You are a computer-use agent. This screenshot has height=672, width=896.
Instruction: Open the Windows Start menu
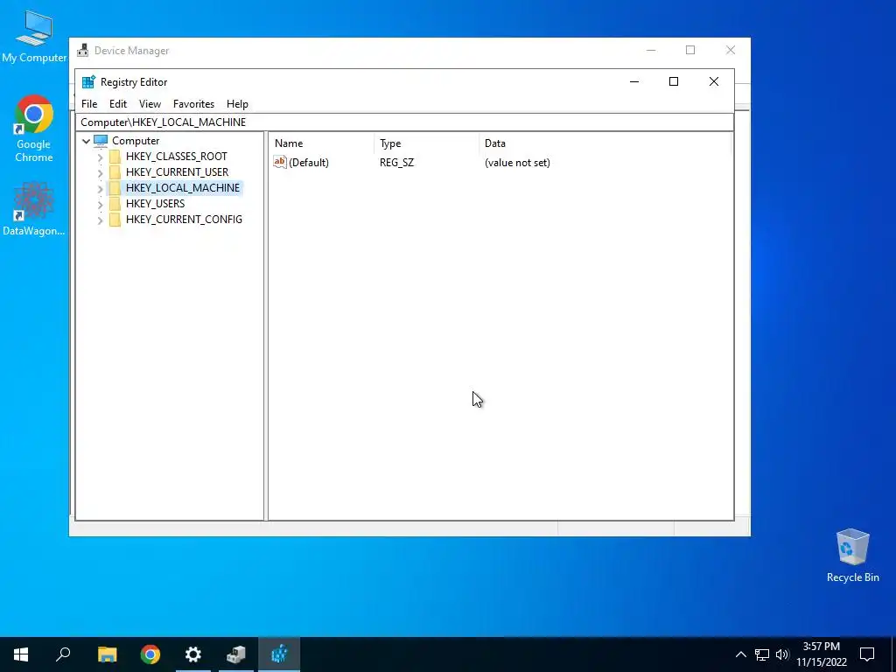[x=21, y=654]
